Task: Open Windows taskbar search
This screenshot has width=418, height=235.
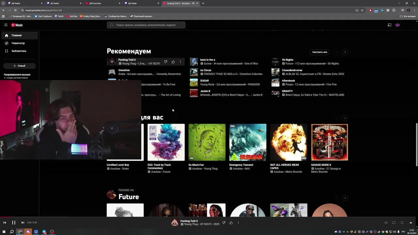Action: point(12,232)
